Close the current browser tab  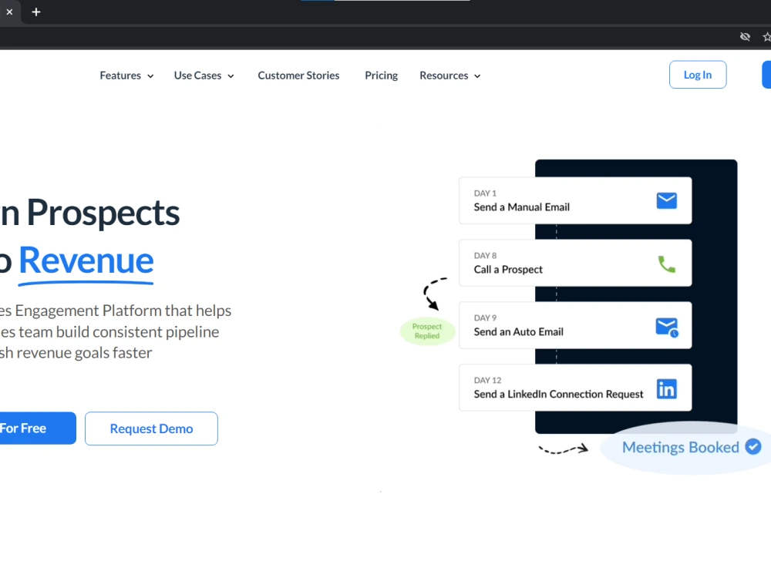click(9, 12)
